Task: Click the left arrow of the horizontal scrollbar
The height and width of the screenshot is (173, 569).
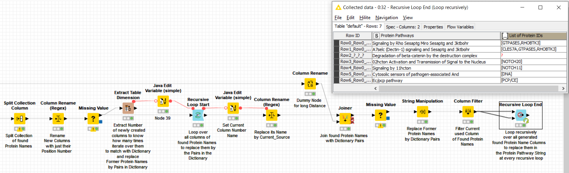Action: tap(375, 88)
